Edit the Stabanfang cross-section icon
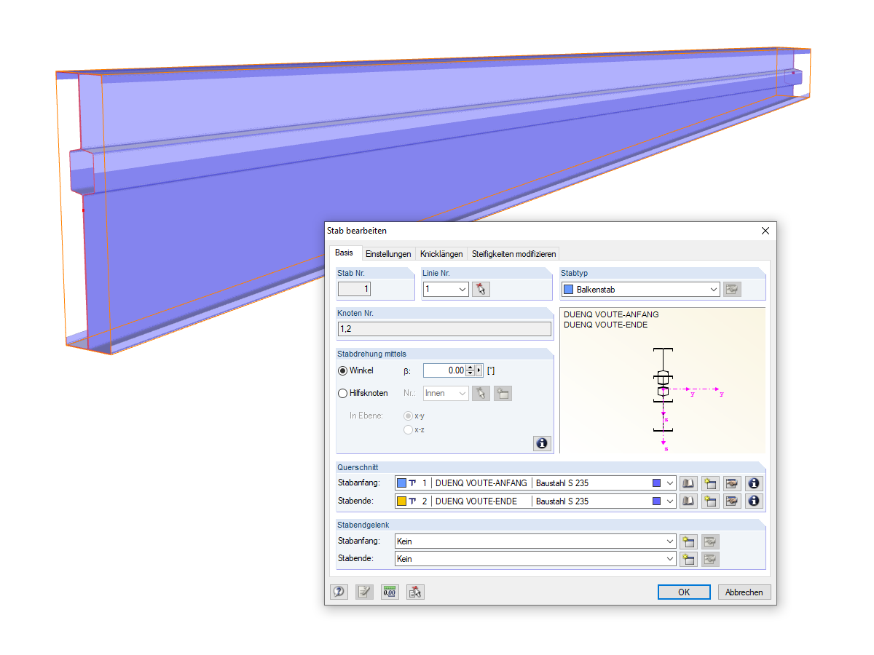This screenshot has width=874, height=655. 732,483
